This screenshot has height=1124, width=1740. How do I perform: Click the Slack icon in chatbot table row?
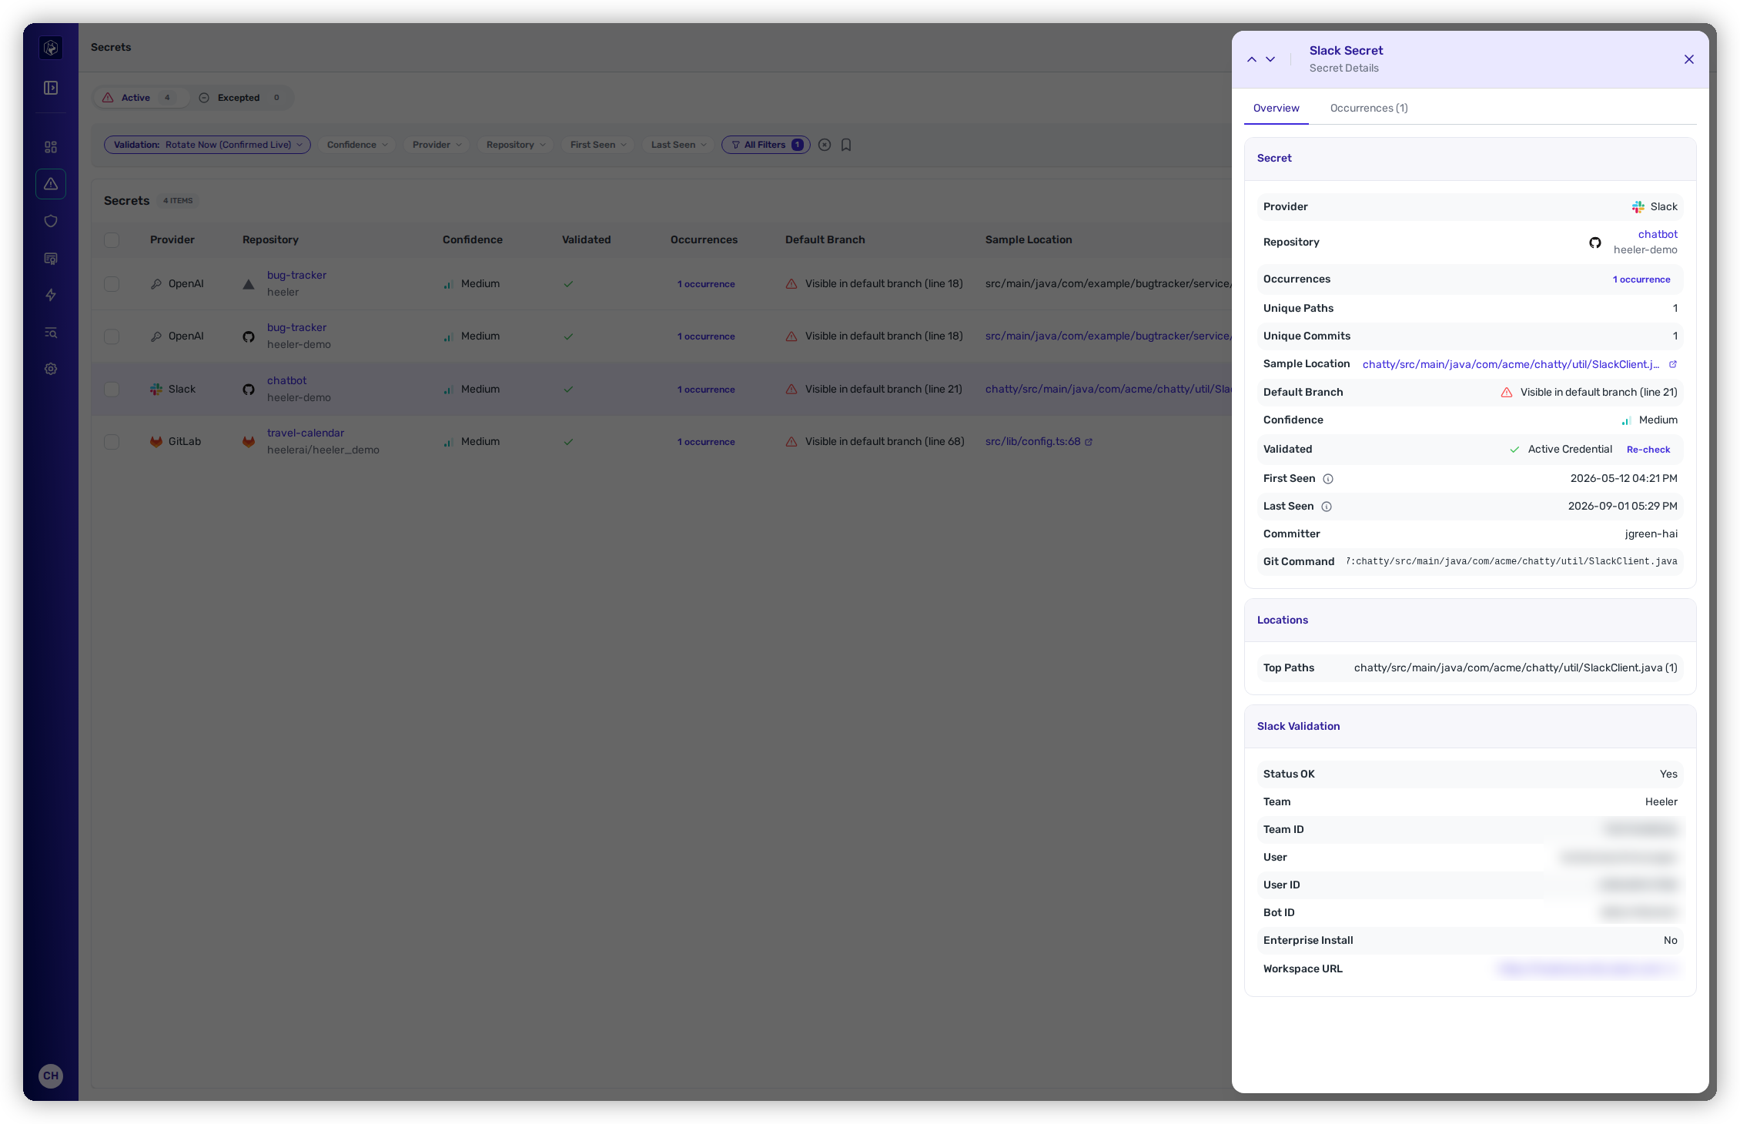(x=156, y=390)
